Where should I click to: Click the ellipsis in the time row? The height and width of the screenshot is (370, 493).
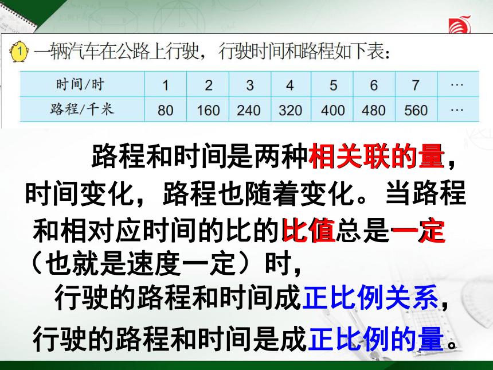coord(457,85)
